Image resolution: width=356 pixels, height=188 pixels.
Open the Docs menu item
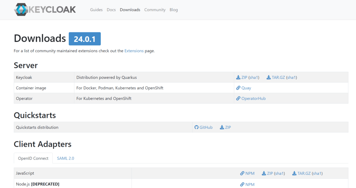[x=111, y=10]
